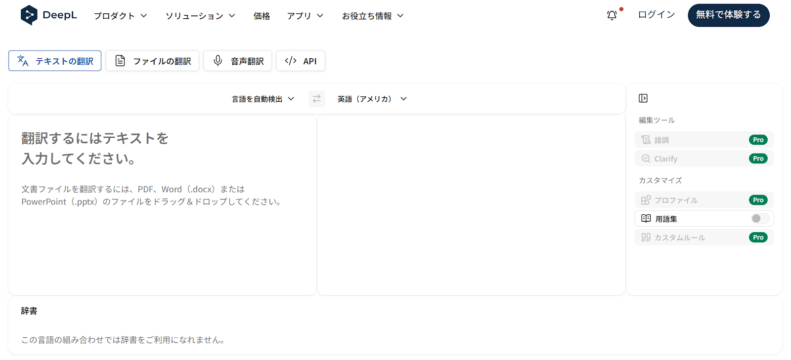Switch to the ファイルの翻訳 tab
This screenshot has width=791, height=360.
(152, 61)
